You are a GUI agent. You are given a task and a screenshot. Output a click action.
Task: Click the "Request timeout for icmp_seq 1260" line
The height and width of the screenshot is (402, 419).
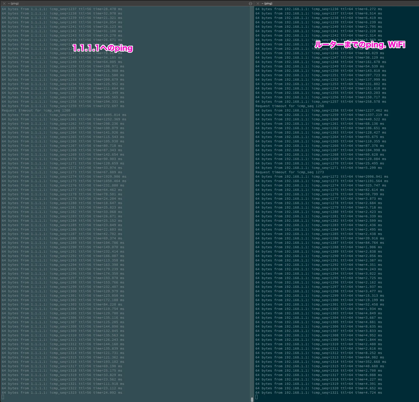[x=36, y=110]
